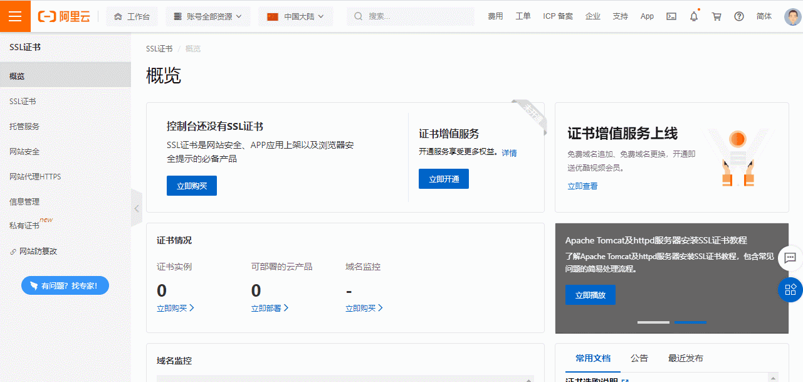Open the hamburger menu top left
Image resolution: width=803 pixels, height=382 pixels.
[x=15, y=16]
